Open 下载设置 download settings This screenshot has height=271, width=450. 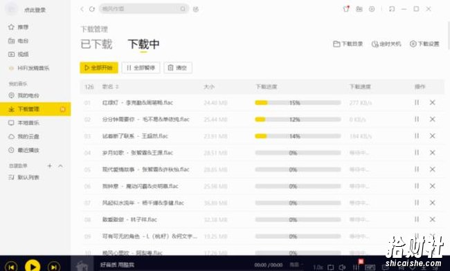pos(424,44)
